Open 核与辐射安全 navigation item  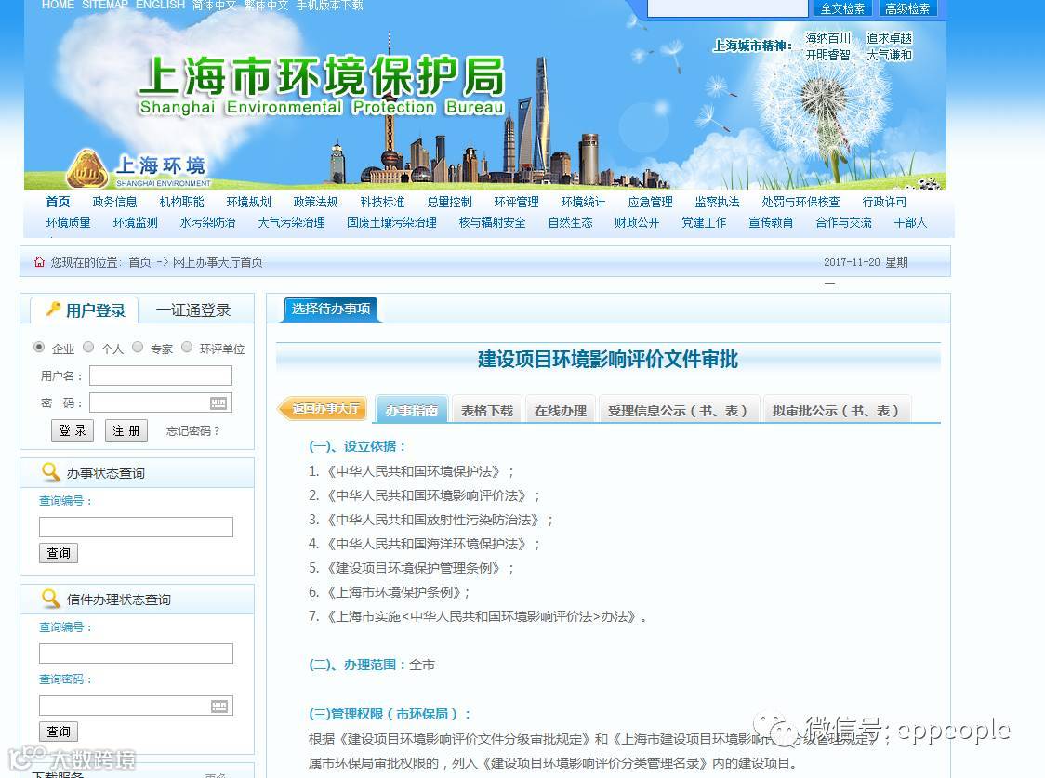coord(493,222)
